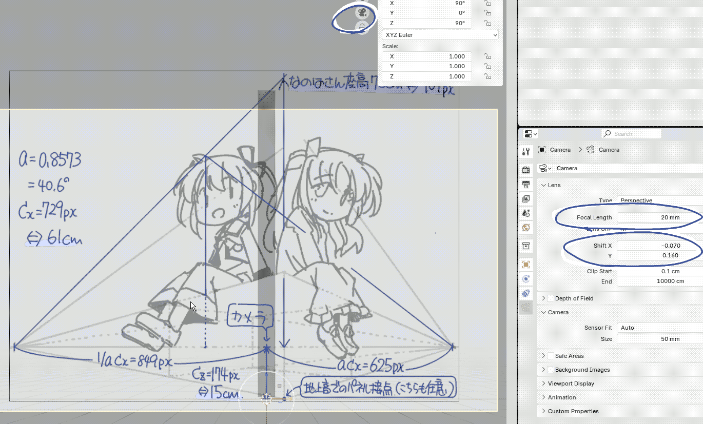The height and width of the screenshot is (424, 703).
Task: Open the Object Constraints properties tab
Action: pos(525,293)
